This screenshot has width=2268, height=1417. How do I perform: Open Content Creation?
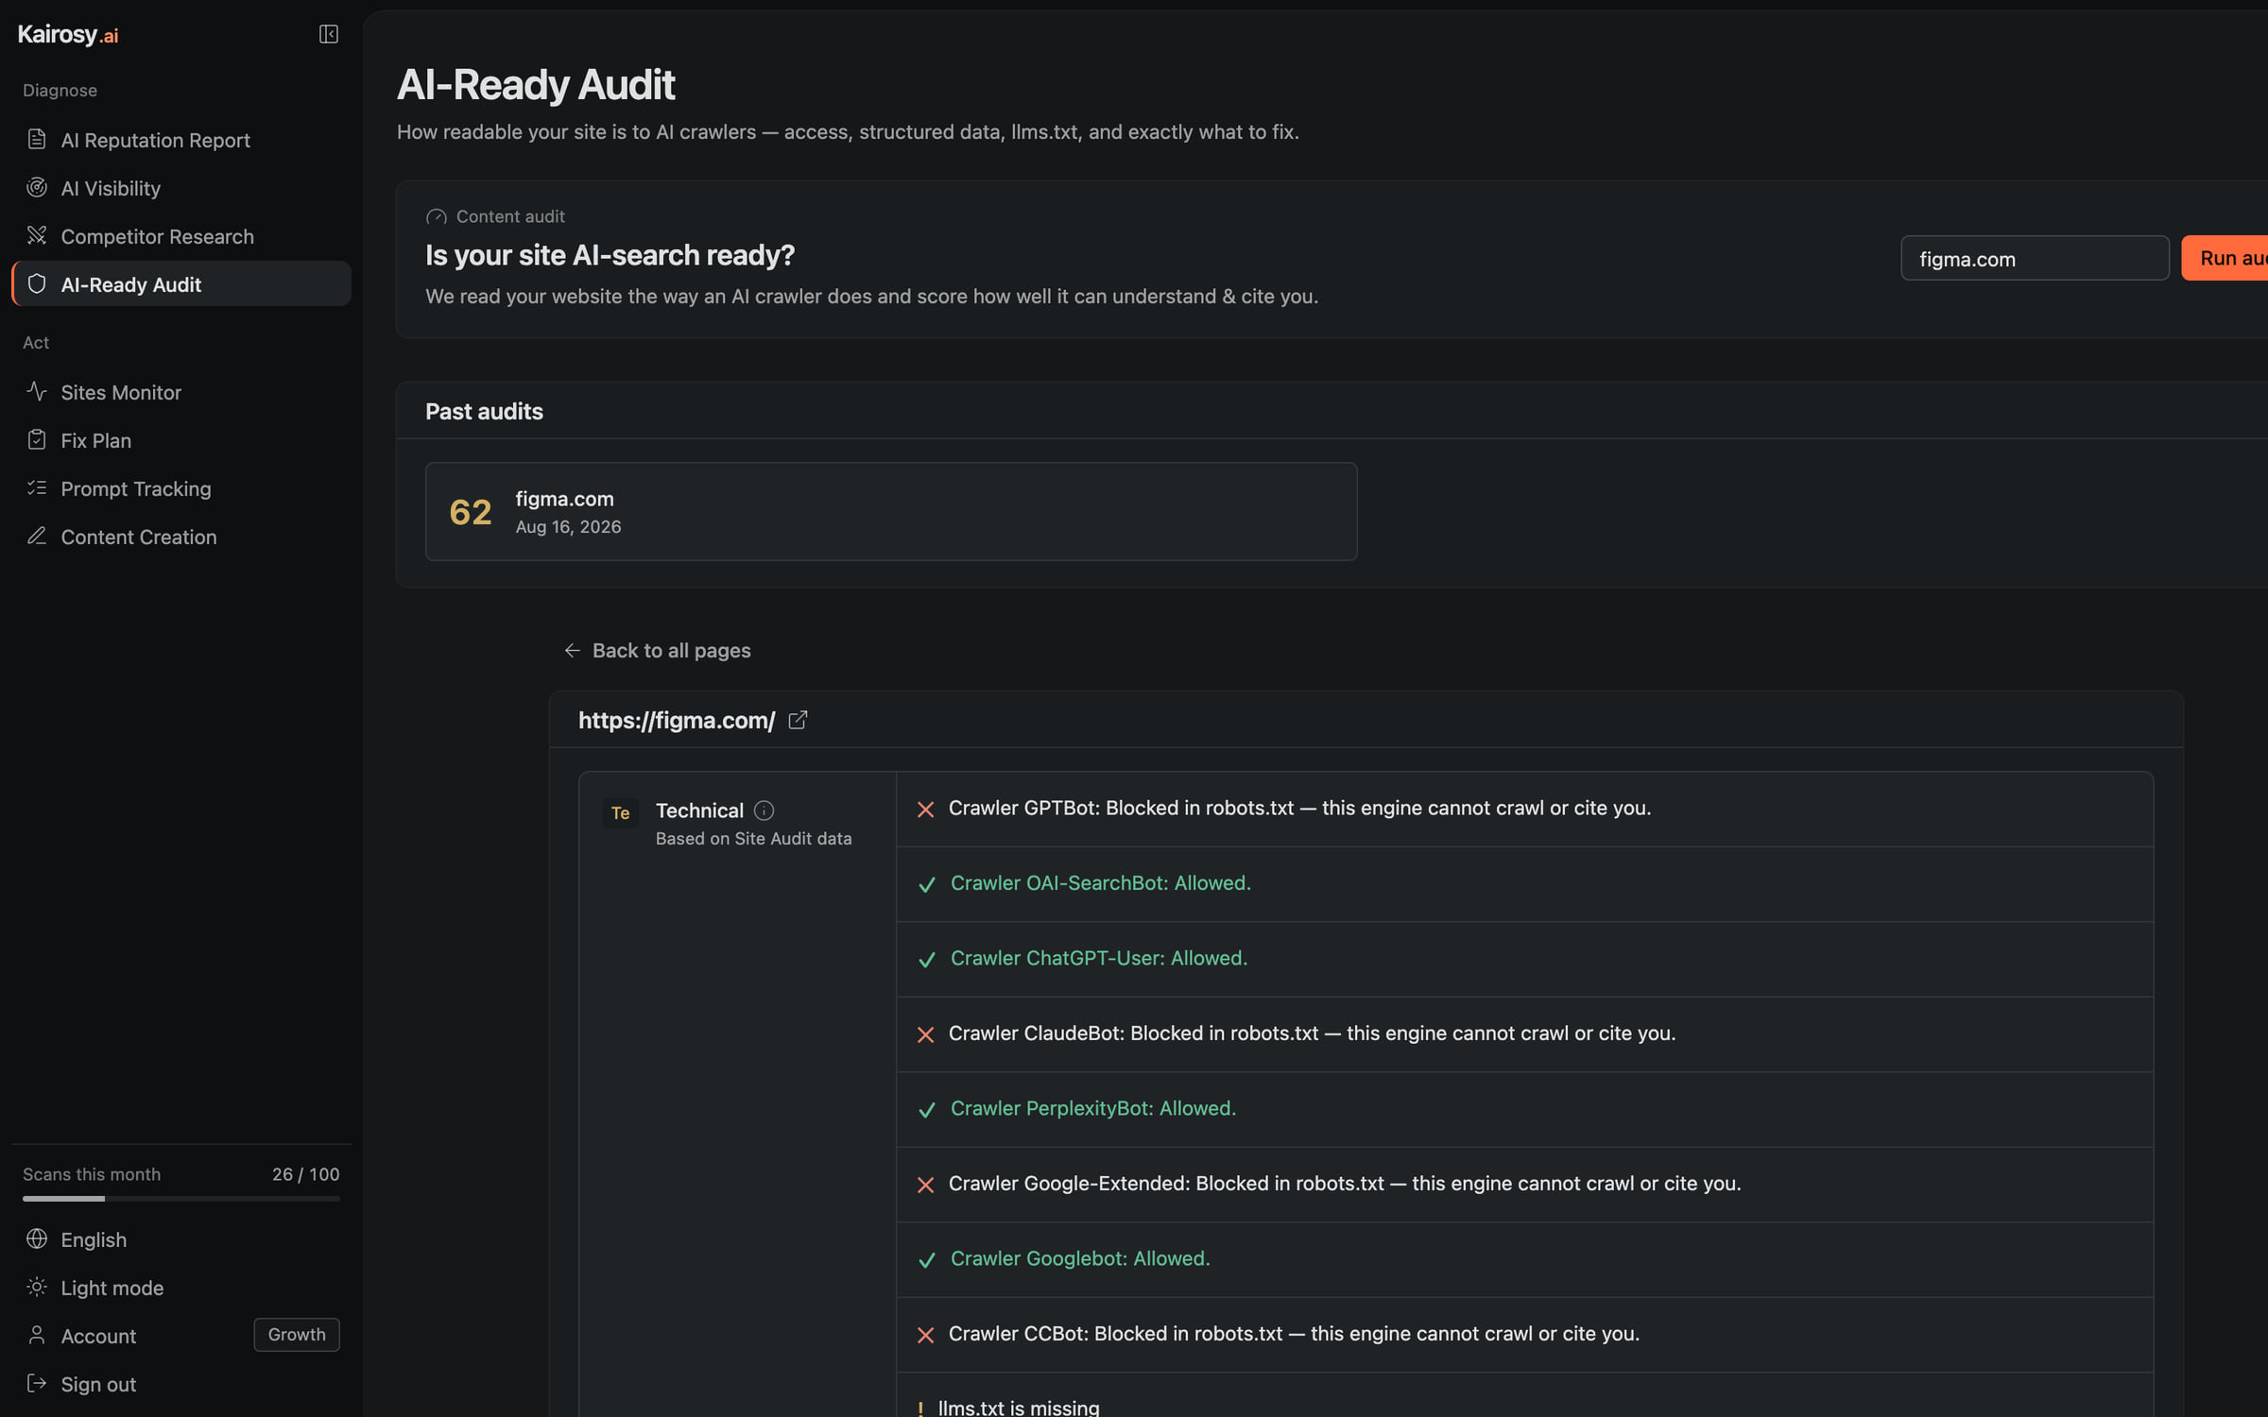[x=180, y=537]
